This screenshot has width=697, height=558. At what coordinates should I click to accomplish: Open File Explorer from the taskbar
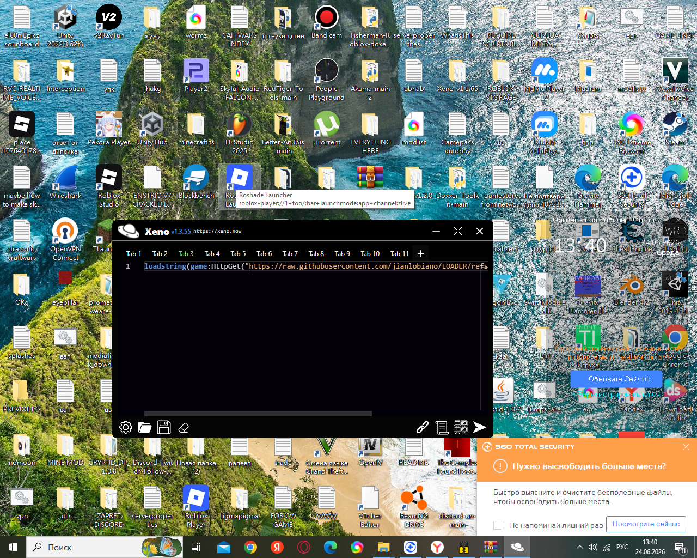coord(384,547)
